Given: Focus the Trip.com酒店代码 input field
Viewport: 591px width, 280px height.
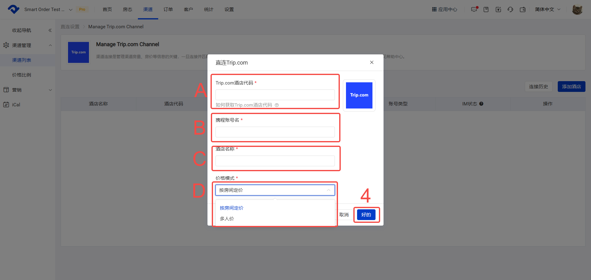Looking at the screenshot, I should (x=275, y=95).
